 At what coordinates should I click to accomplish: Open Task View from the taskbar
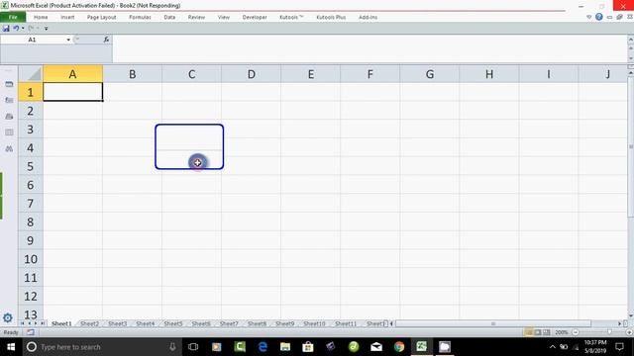point(193,347)
